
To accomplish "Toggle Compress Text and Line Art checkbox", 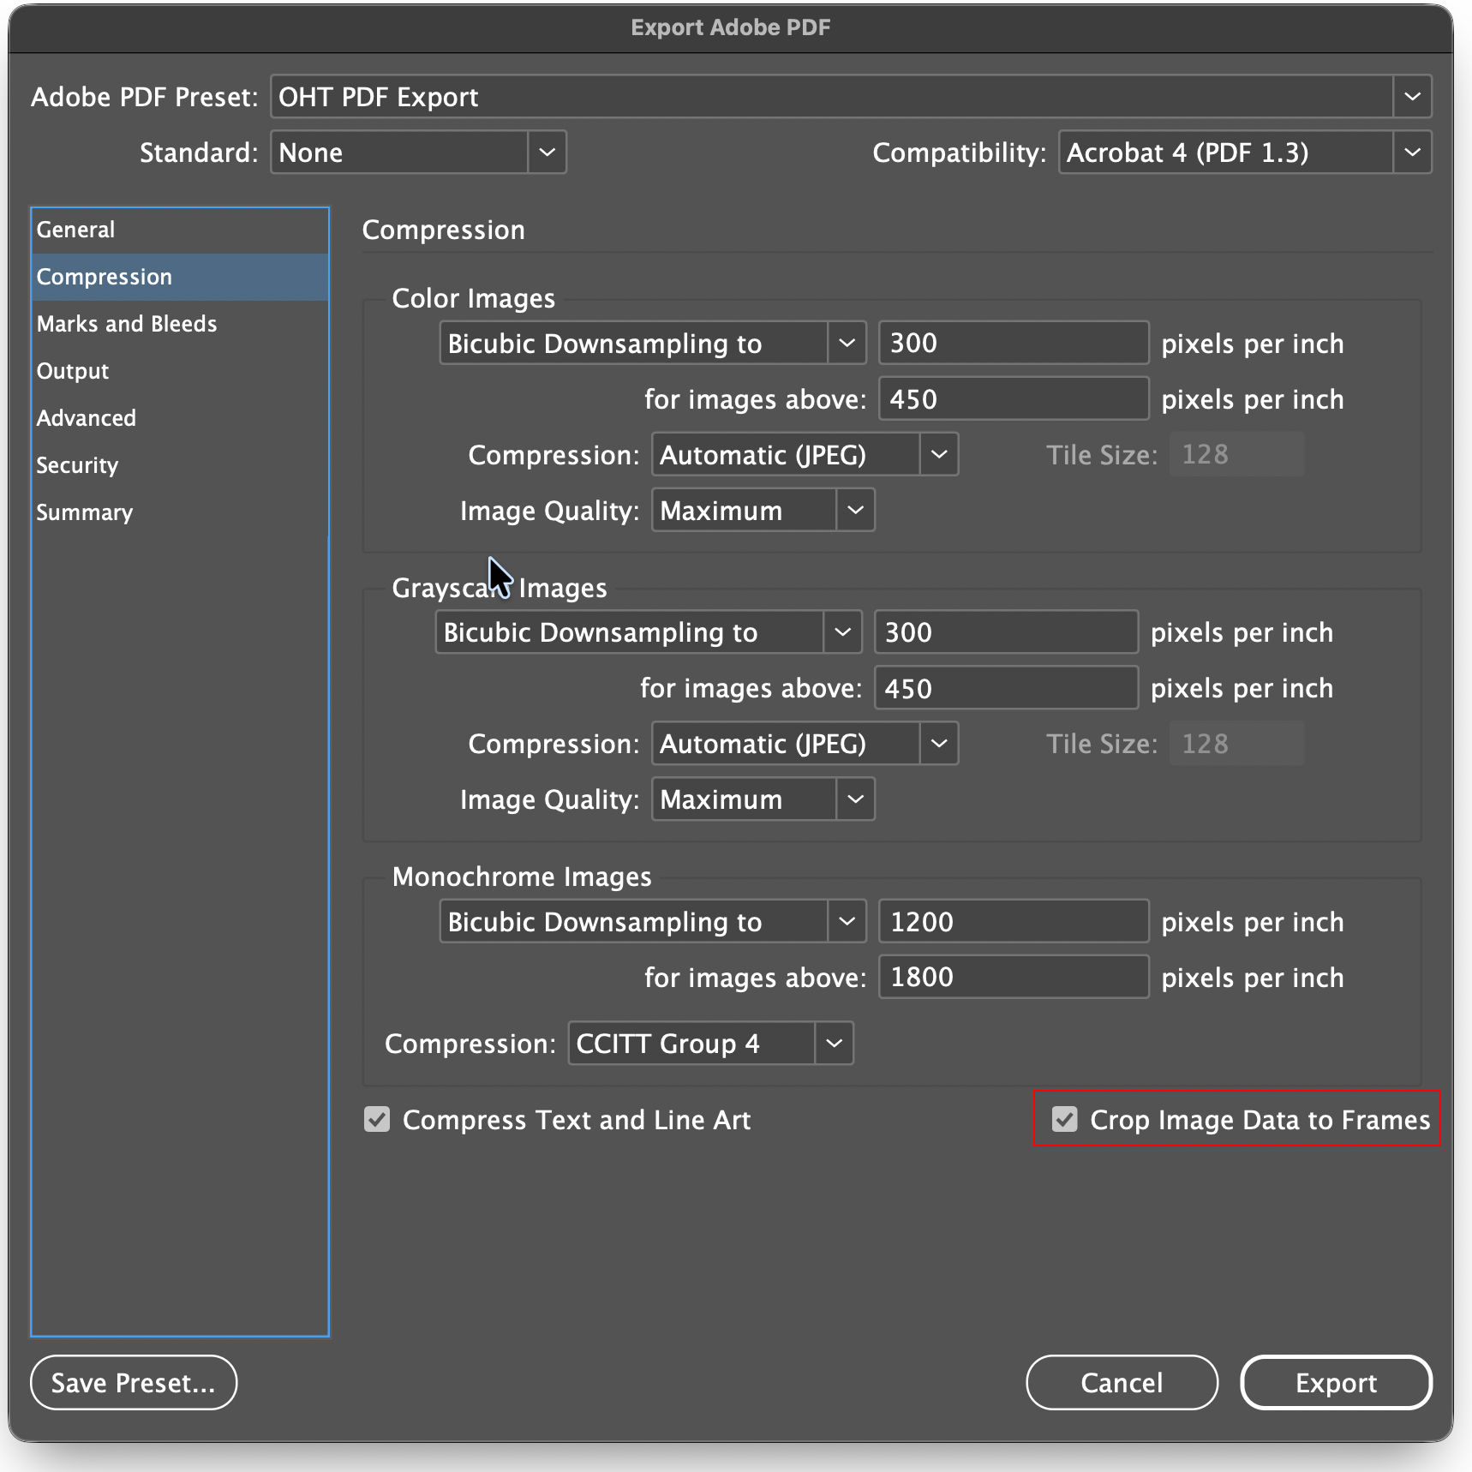I will pyautogui.click(x=377, y=1120).
